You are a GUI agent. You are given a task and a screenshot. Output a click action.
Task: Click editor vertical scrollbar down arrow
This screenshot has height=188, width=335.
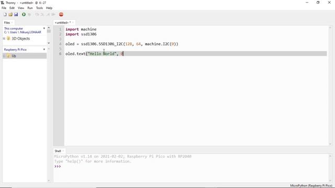tap(330, 144)
